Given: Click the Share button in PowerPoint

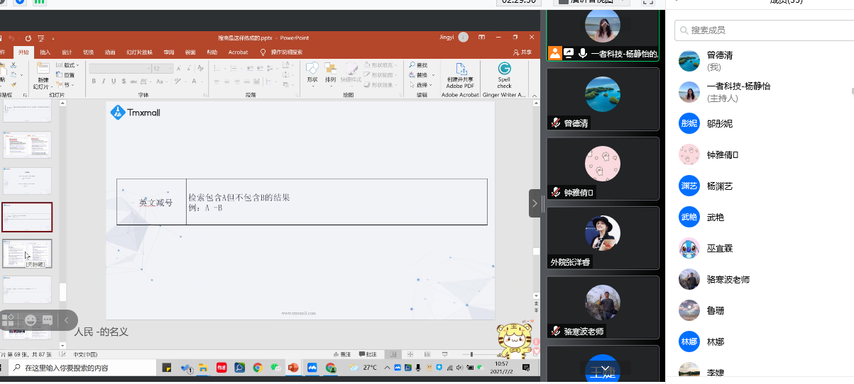Looking at the screenshot, I should click(x=522, y=52).
